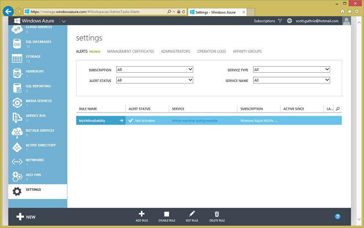Sort by Alert Status column header

(140, 109)
